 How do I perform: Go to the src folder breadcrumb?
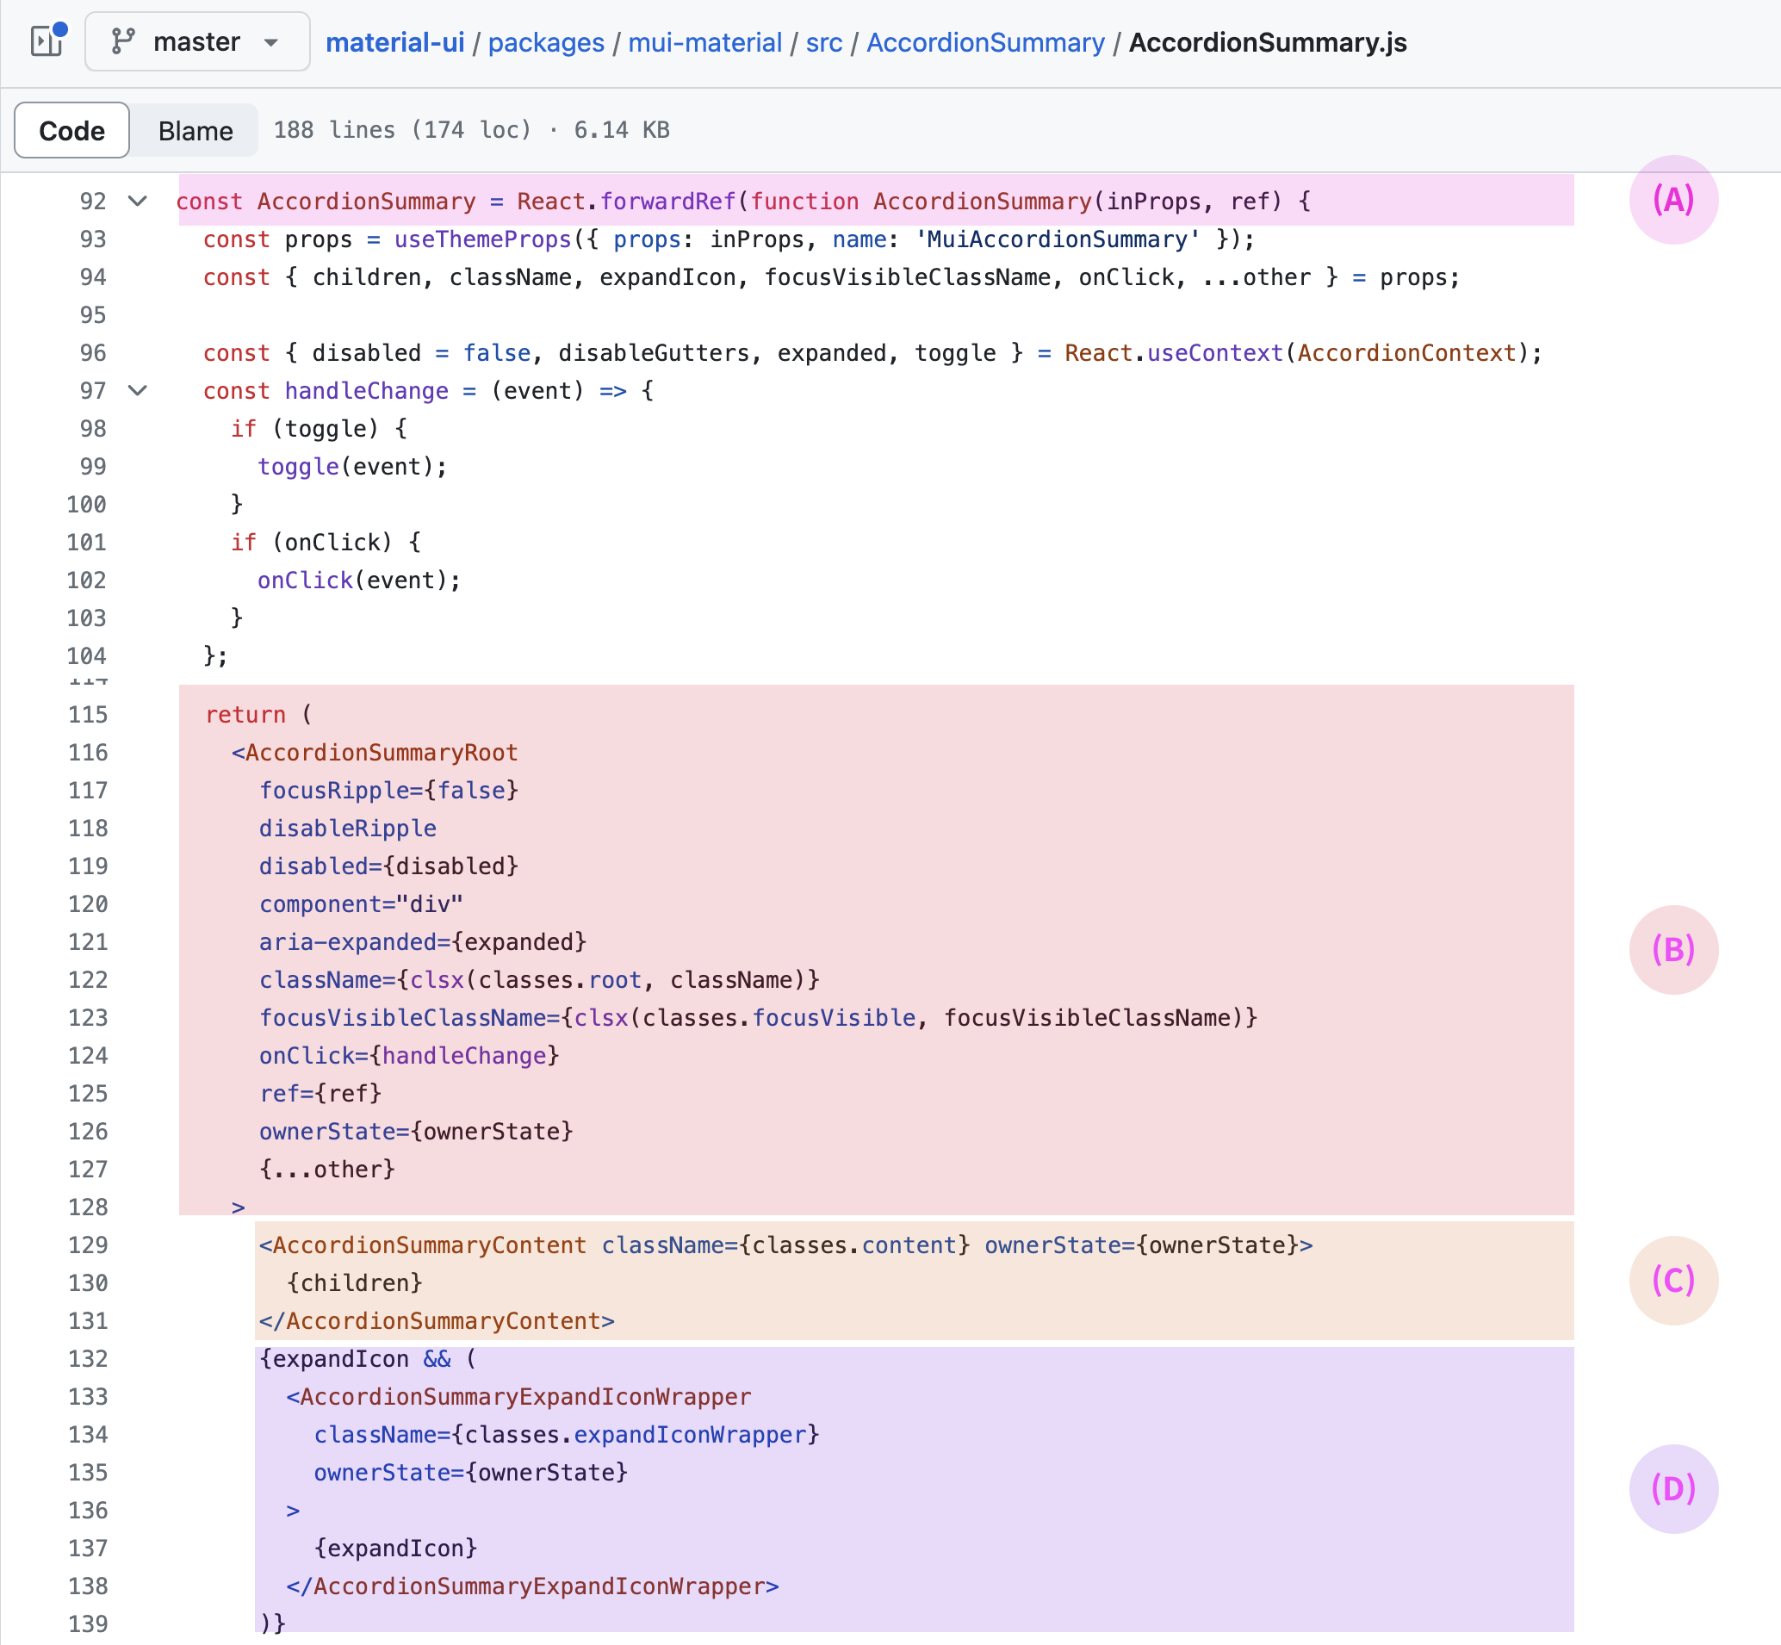824,43
